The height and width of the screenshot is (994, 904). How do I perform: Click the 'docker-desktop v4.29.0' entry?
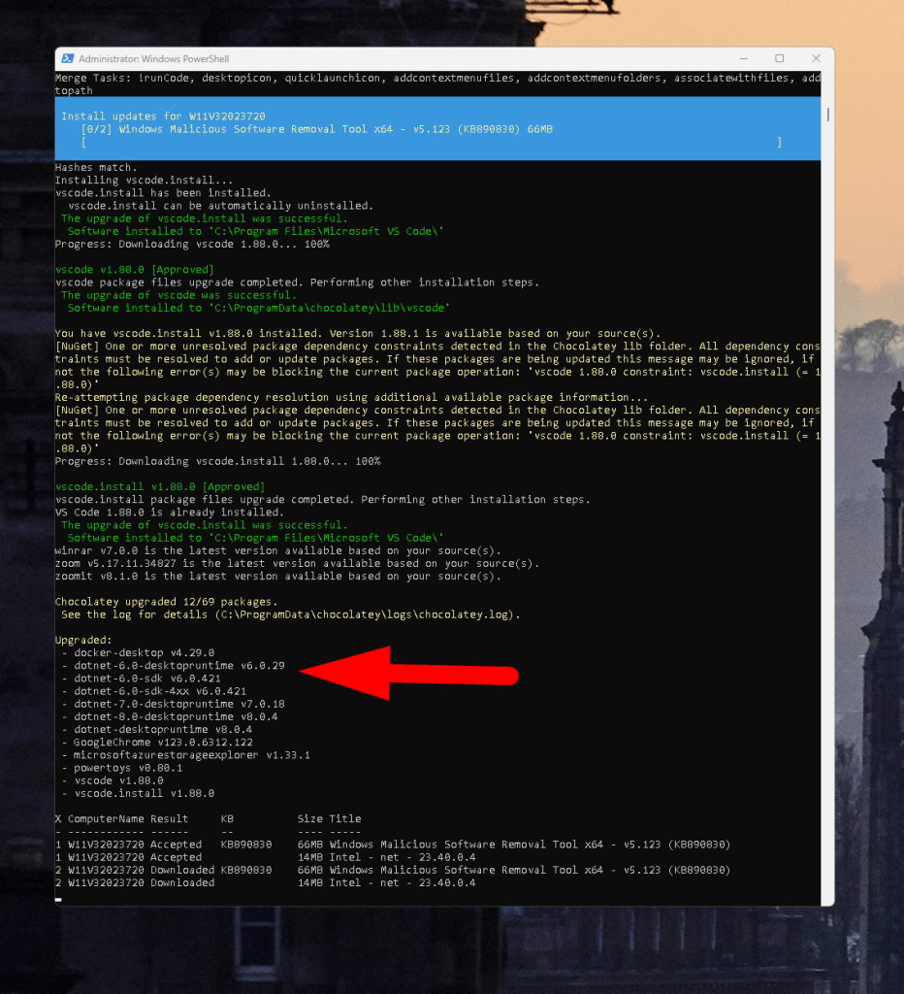[x=145, y=652]
